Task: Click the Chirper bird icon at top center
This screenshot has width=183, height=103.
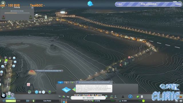Action: click(x=90, y=3)
